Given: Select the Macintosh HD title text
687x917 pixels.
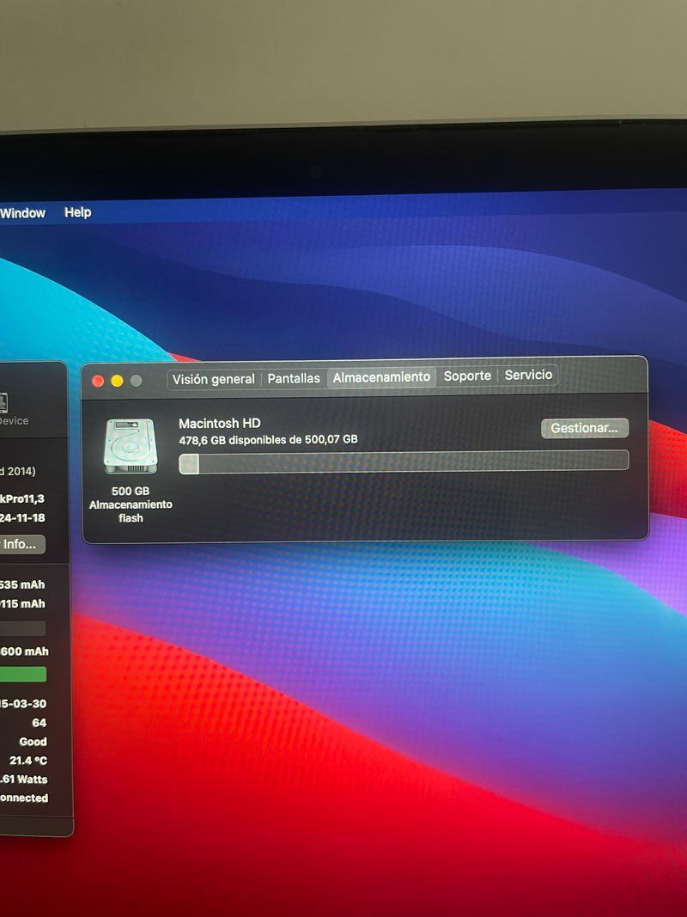Looking at the screenshot, I should click(x=219, y=424).
